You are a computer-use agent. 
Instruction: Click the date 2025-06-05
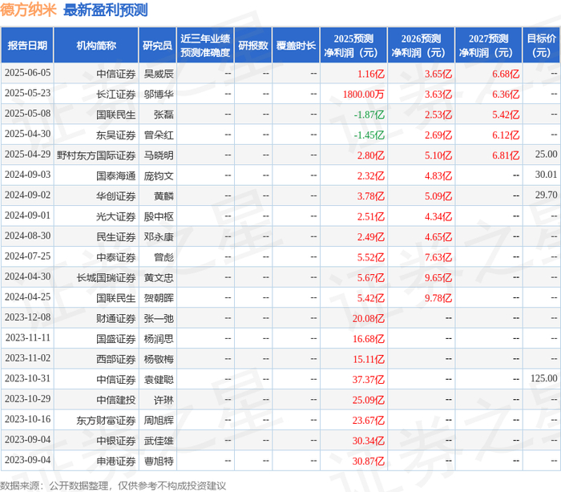point(27,73)
